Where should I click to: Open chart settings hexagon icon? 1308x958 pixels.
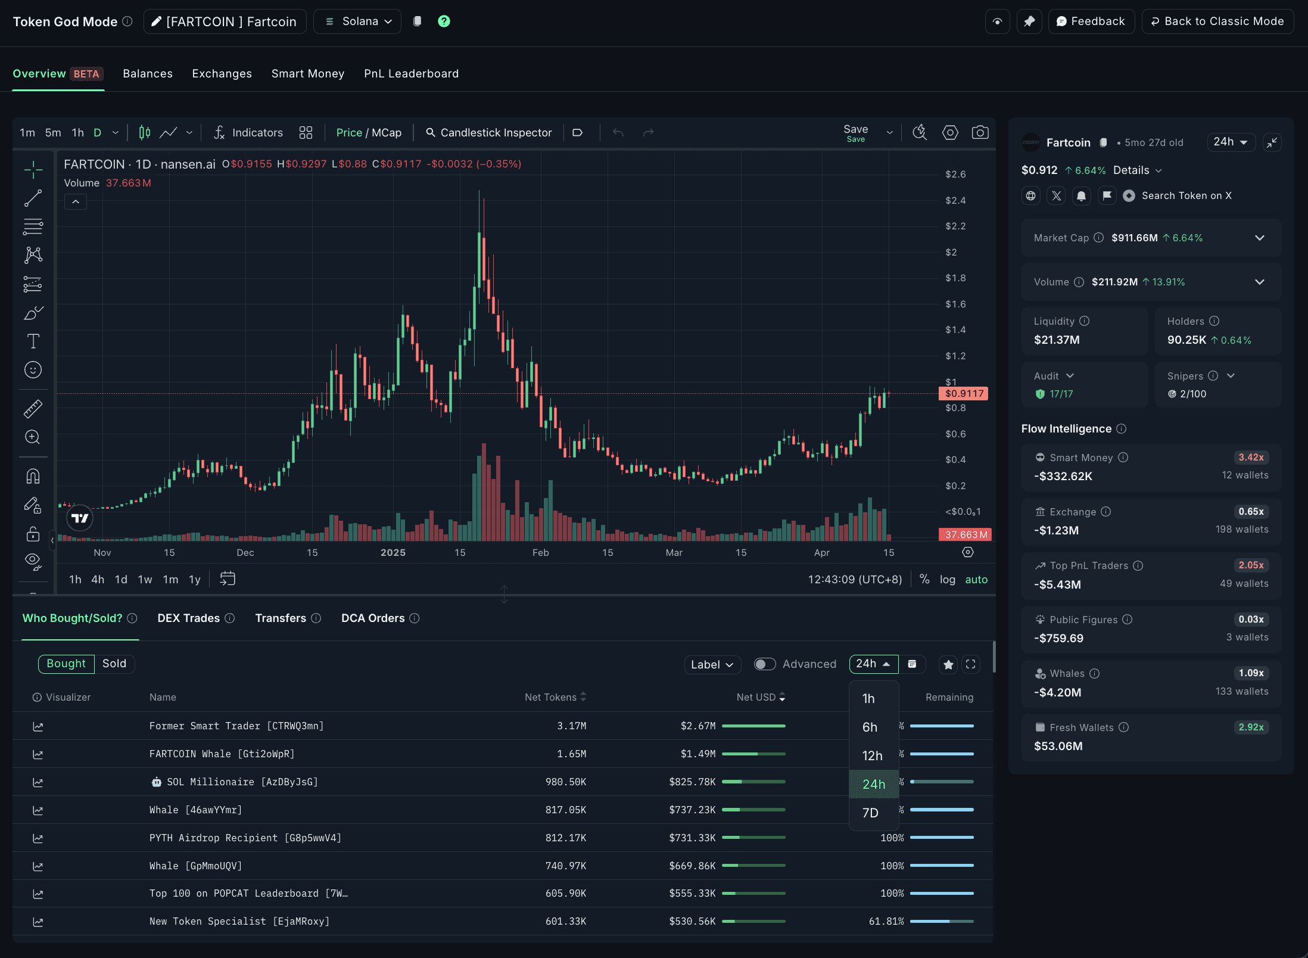tap(950, 132)
